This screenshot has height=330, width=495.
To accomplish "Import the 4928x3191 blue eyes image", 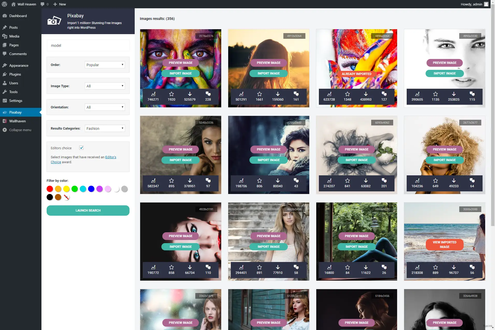I will [181, 247].
